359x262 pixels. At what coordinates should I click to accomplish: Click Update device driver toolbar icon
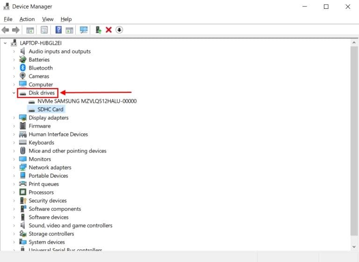coord(98,30)
